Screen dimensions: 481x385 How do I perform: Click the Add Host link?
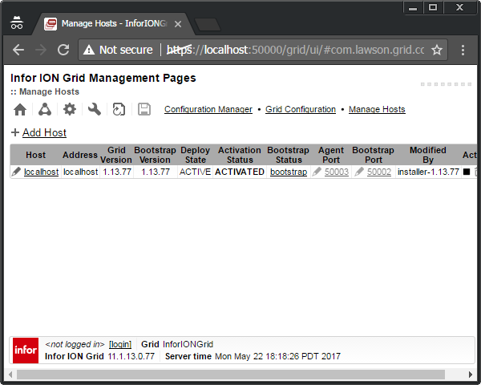(x=44, y=133)
